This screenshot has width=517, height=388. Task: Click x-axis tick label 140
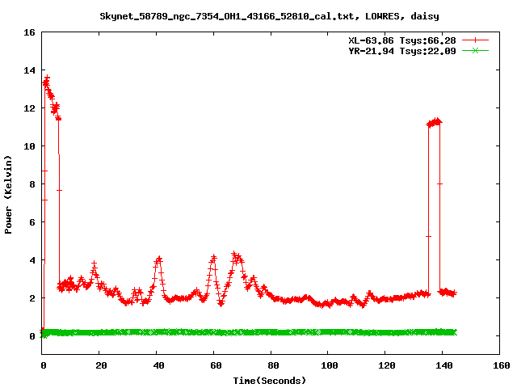coord(444,365)
